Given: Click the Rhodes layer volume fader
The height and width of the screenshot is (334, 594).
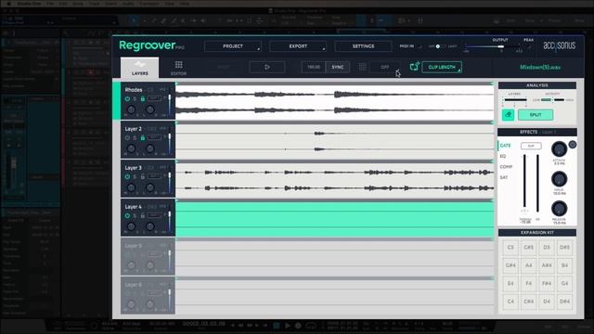Looking at the screenshot, I should (169, 105).
